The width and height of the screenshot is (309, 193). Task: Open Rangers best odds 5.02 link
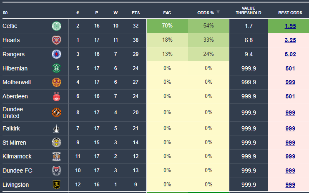coord(290,54)
